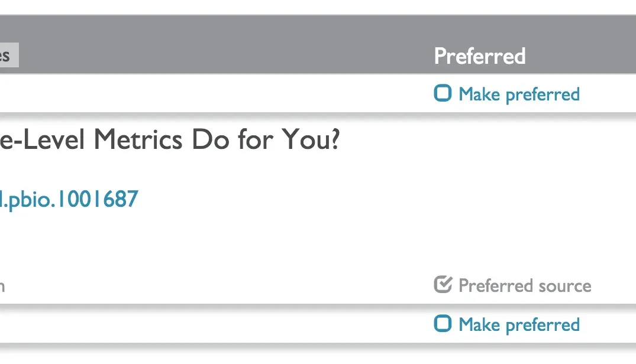Click the bottom Make preferred text
Viewport: 636px width, 364px height.
point(519,324)
